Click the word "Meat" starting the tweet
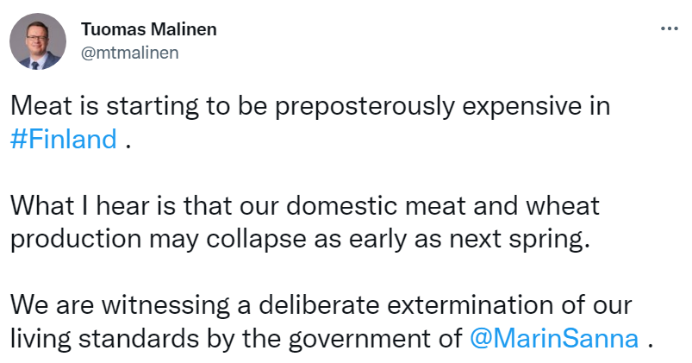This screenshot has width=692, height=363. click(x=40, y=106)
